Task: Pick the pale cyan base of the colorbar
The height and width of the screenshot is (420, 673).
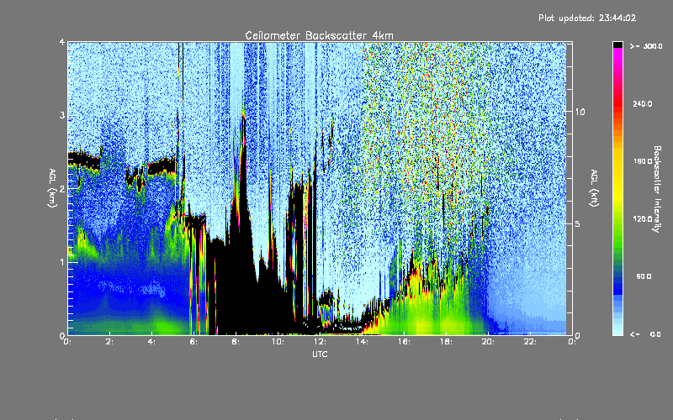Action: pyautogui.click(x=617, y=329)
